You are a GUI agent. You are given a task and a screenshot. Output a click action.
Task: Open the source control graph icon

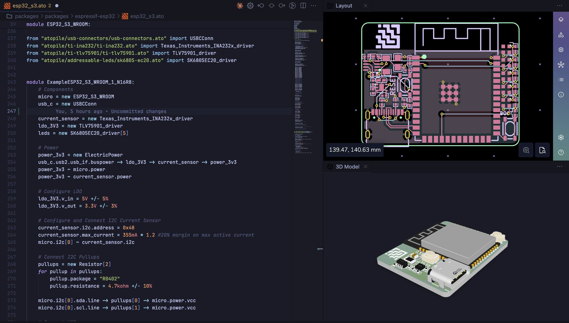292,6
